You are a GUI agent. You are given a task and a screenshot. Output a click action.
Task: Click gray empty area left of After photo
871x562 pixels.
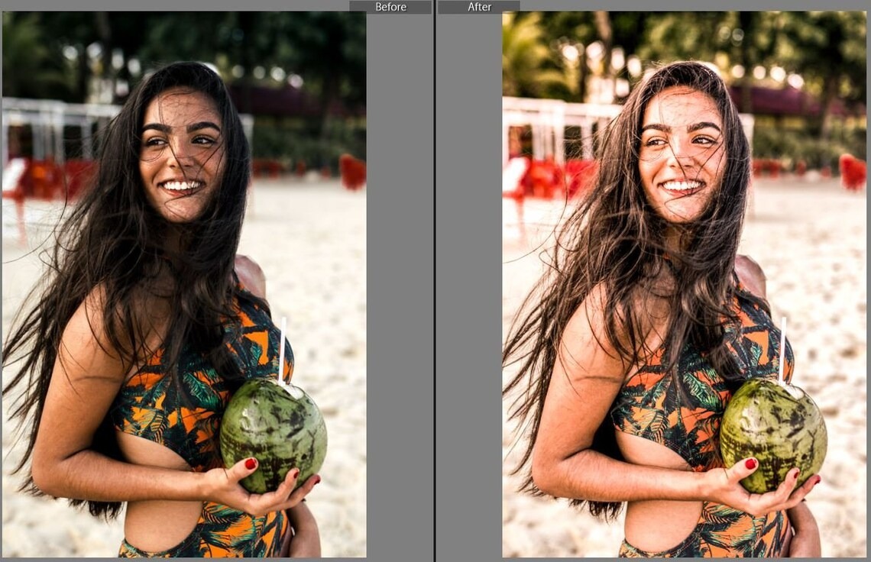469,284
